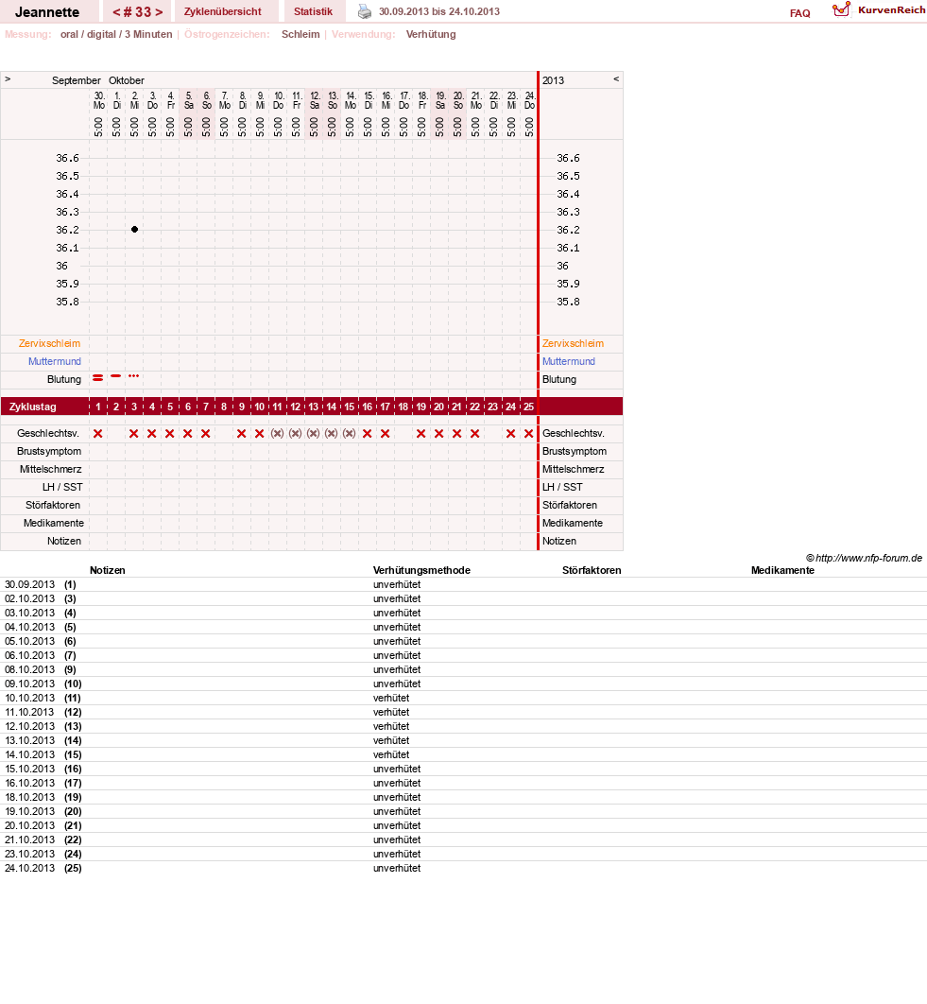Click the Medikamente table column header
The image size is (927, 1004).
click(x=782, y=570)
